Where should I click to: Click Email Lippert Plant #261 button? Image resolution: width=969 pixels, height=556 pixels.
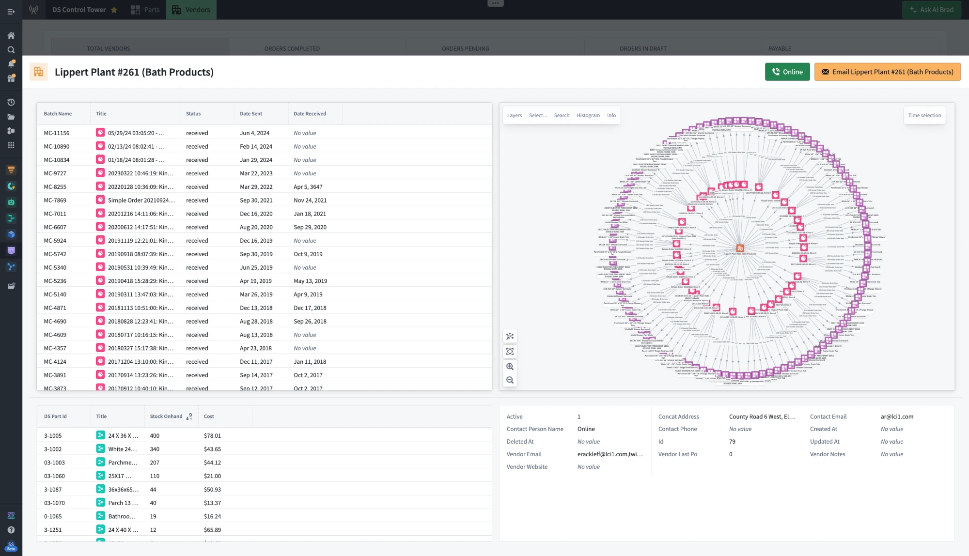887,72
